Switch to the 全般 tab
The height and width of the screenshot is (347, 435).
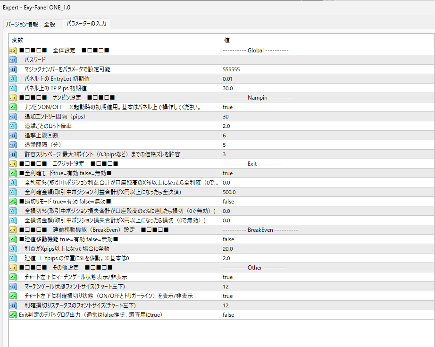coord(50,24)
